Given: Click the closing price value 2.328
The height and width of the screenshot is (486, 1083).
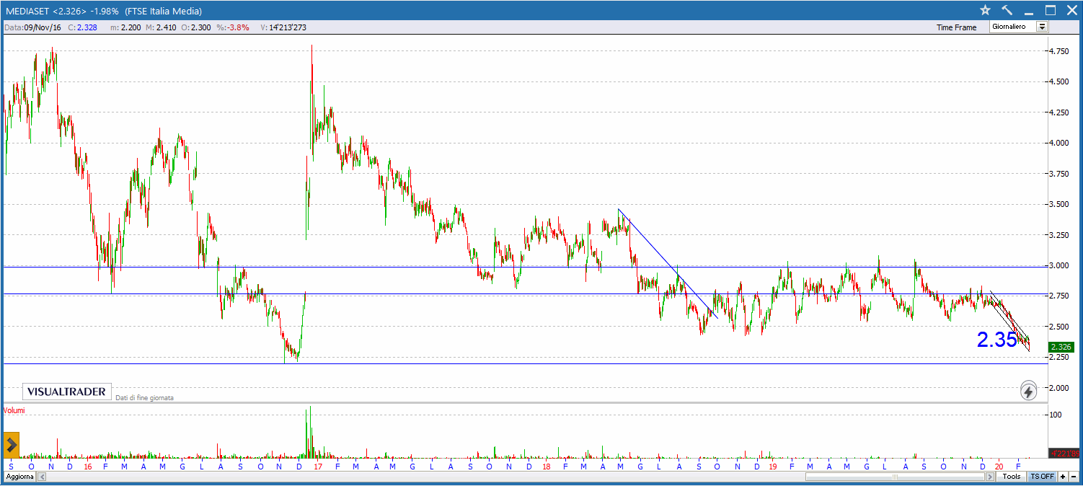Looking at the screenshot, I should (87, 27).
